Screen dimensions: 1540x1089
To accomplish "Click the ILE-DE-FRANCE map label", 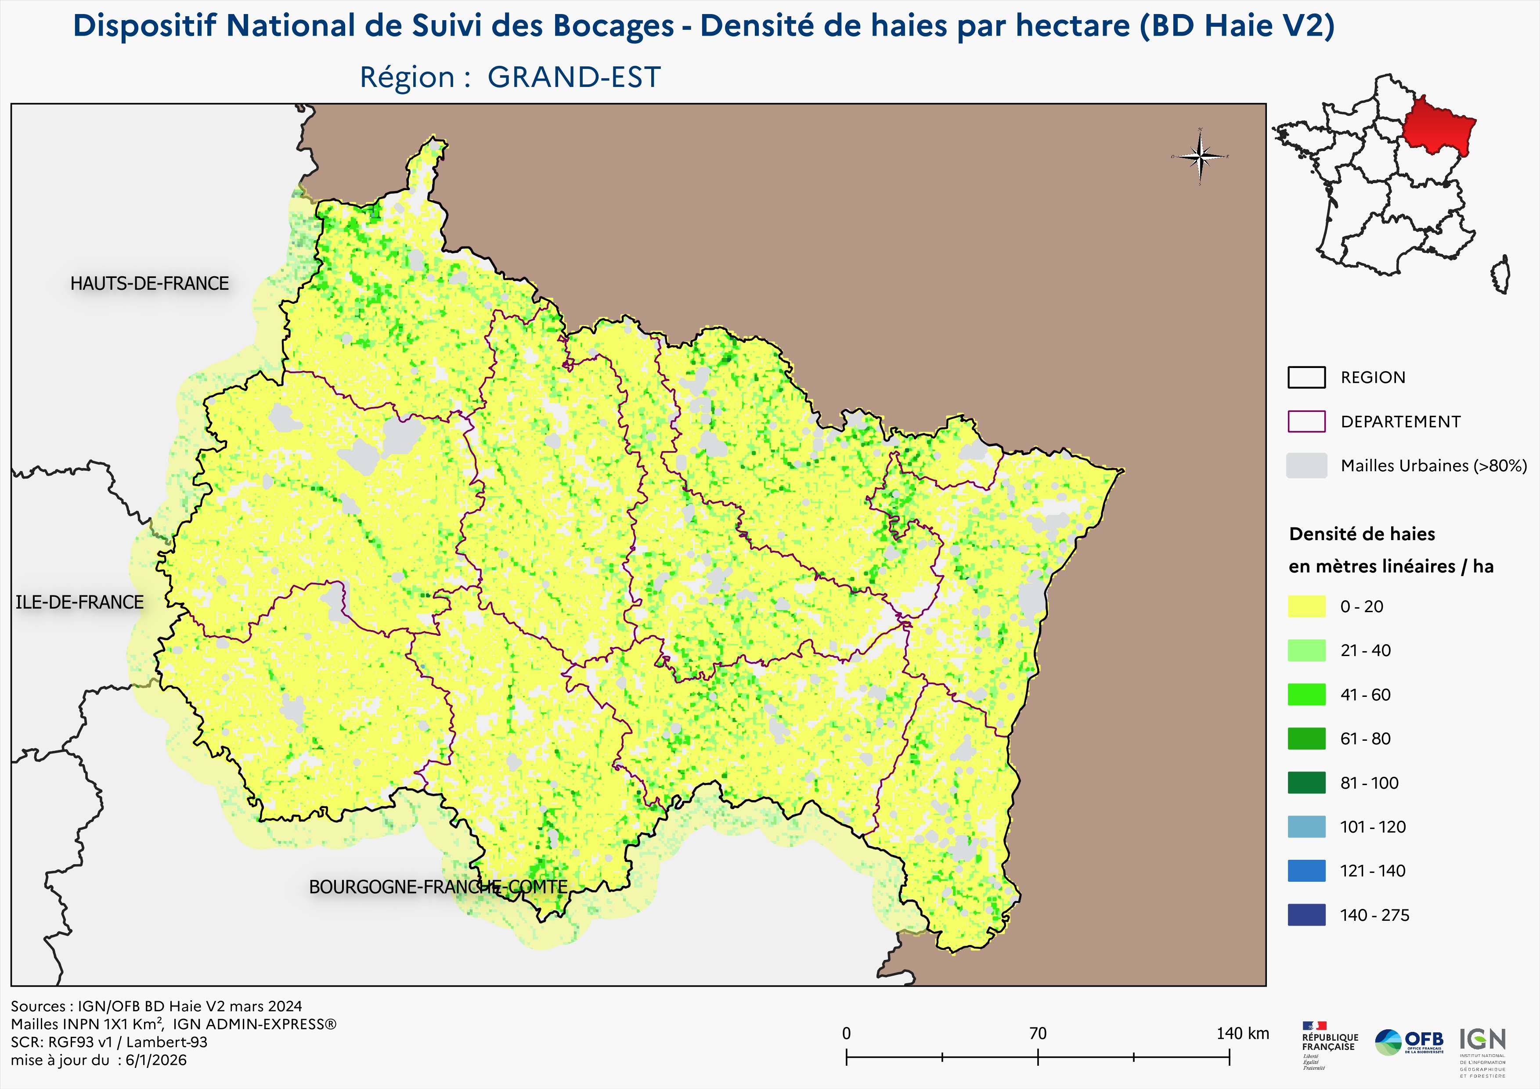I will [x=79, y=602].
